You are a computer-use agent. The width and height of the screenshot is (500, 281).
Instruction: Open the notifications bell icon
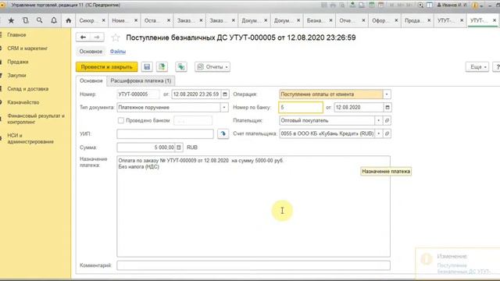(x=54, y=20)
